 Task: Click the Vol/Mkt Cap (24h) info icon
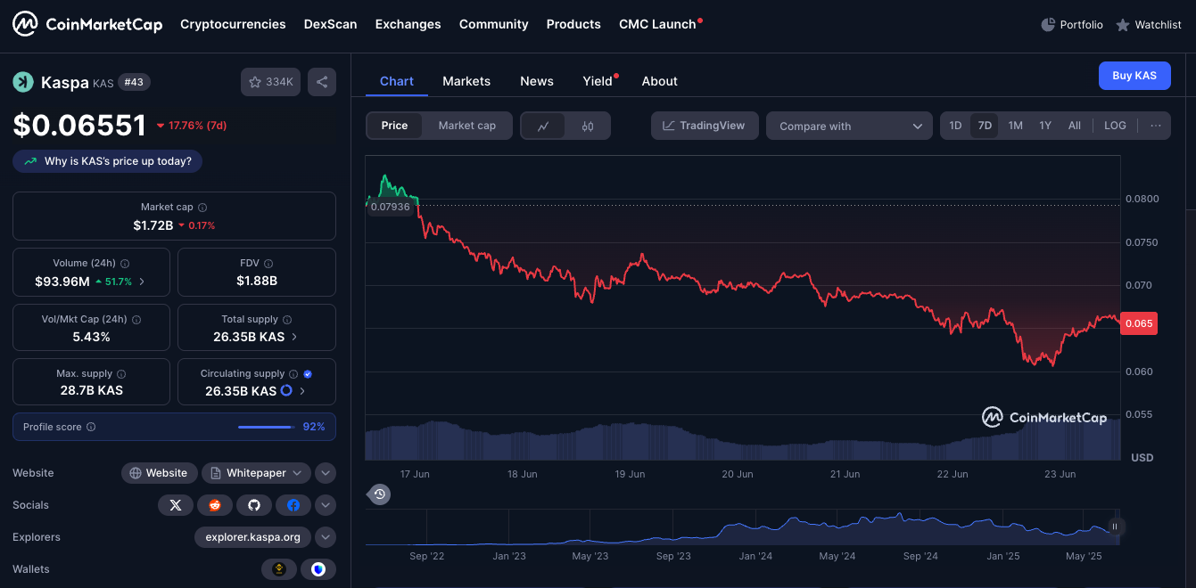(136, 319)
